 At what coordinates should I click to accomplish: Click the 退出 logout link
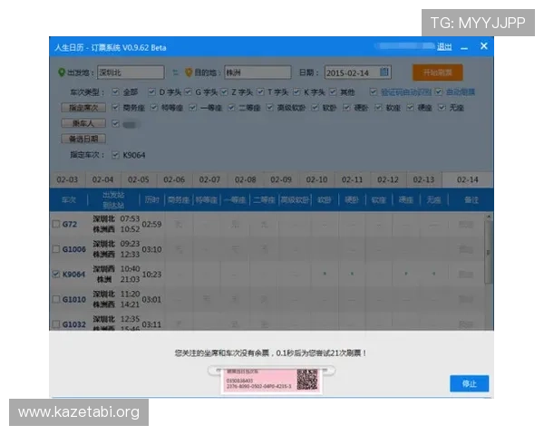444,46
